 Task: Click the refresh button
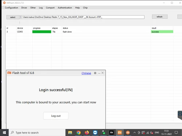(x=160, y=17)
